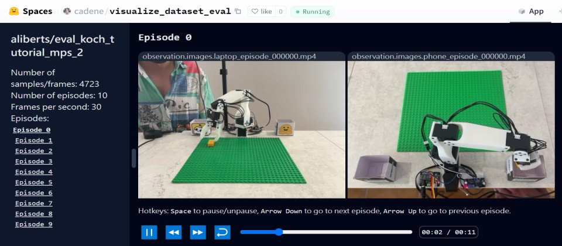Like this space with heart button
The image size is (562, 246).
[x=262, y=12]
